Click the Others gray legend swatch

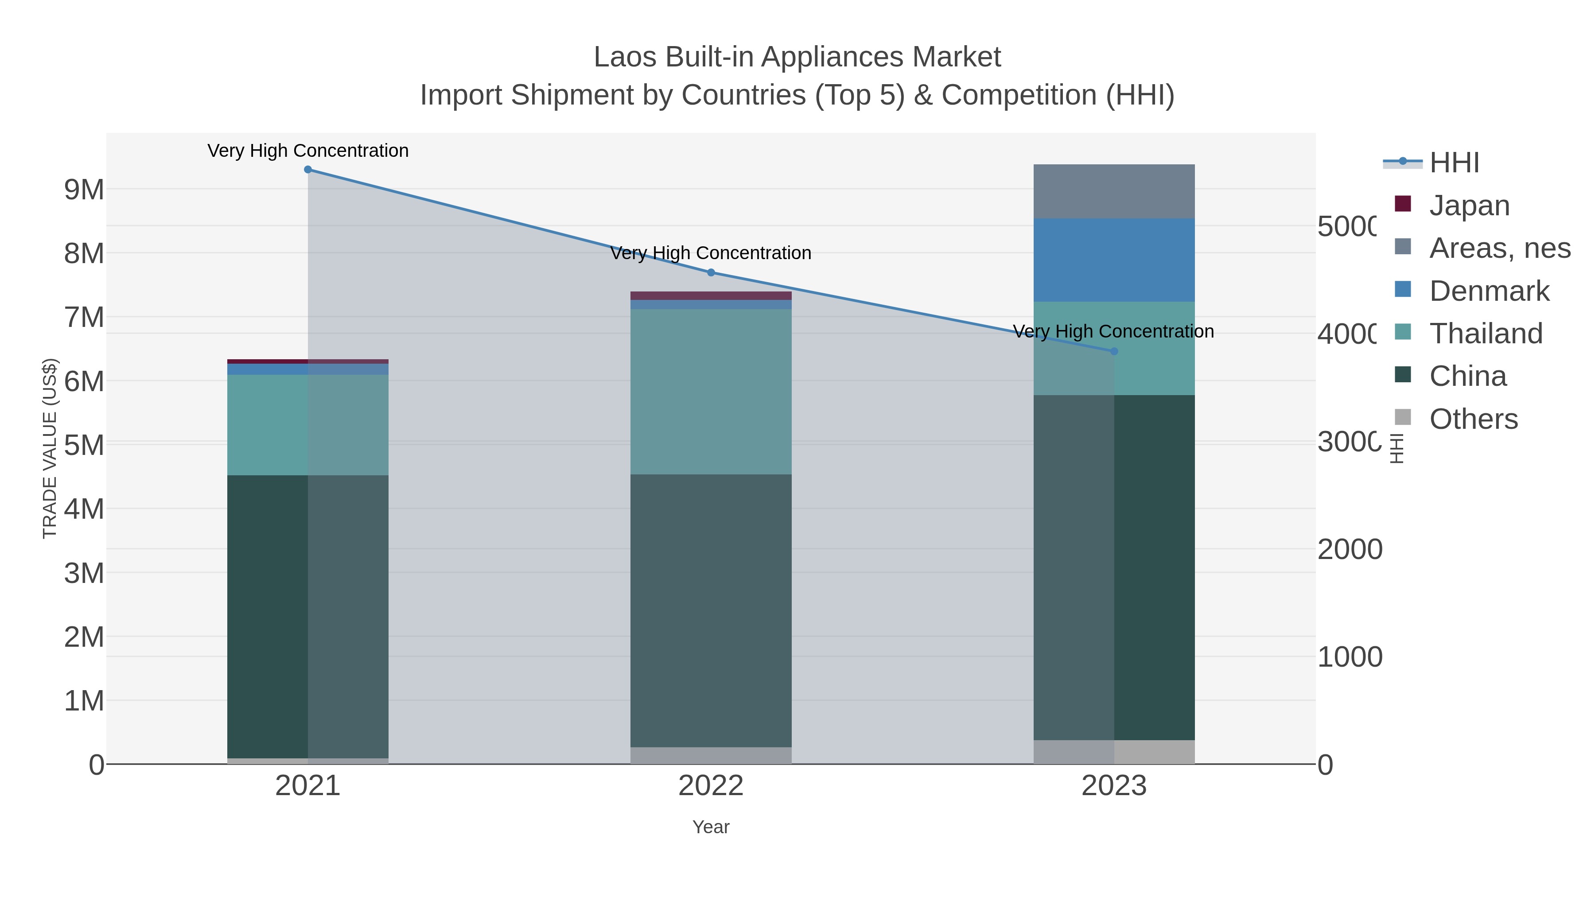point(1402,417)
